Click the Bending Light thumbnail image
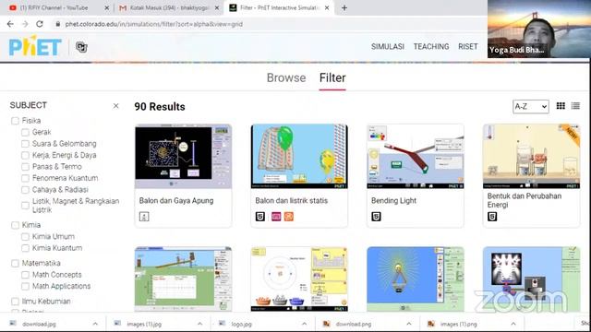Image resolution: width=591 pixels, height=332 pixels. pos(416,156)
